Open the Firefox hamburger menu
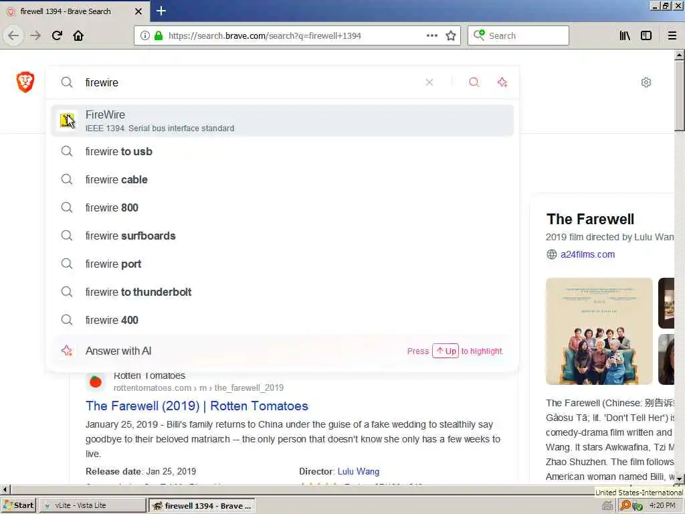 (672, 35)
